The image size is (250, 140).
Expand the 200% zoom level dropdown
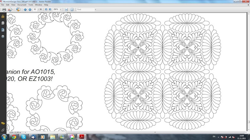pyautogui.click(x=60, y=10)
